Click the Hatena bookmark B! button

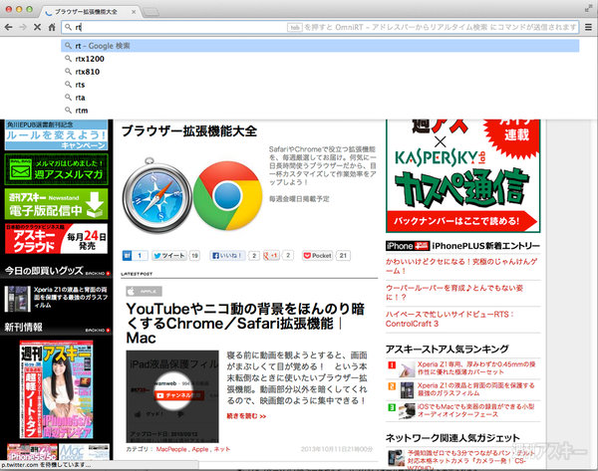127,255
